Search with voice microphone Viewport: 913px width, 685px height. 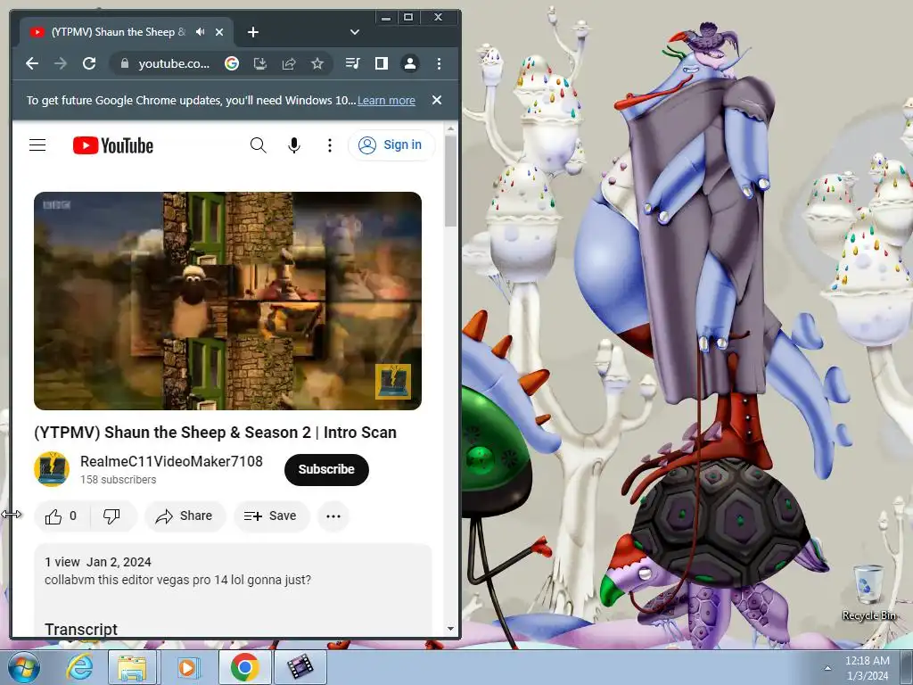(x=294, y=145)
